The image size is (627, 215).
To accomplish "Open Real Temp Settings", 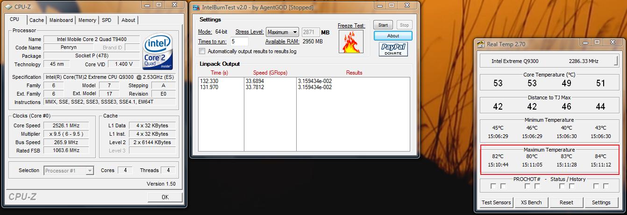I will pos(601,202).
